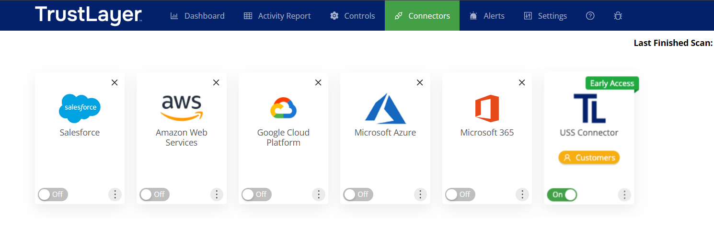
Task: Click the Salesforce card title
Action: pyautogui.click(x=80, y=133)
